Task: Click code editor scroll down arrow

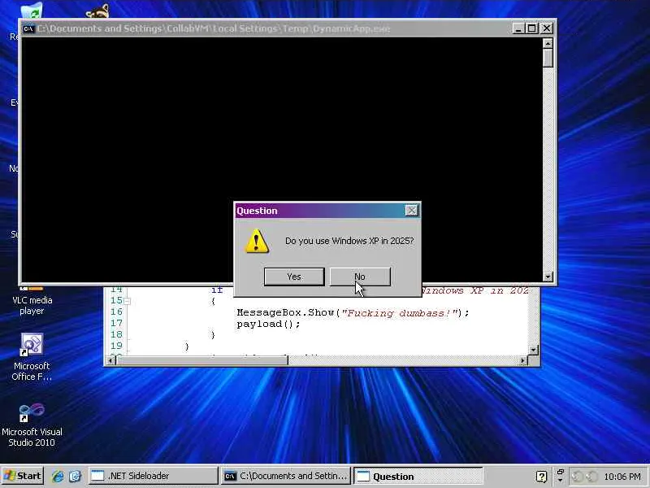Action: [x=534, y=351]
